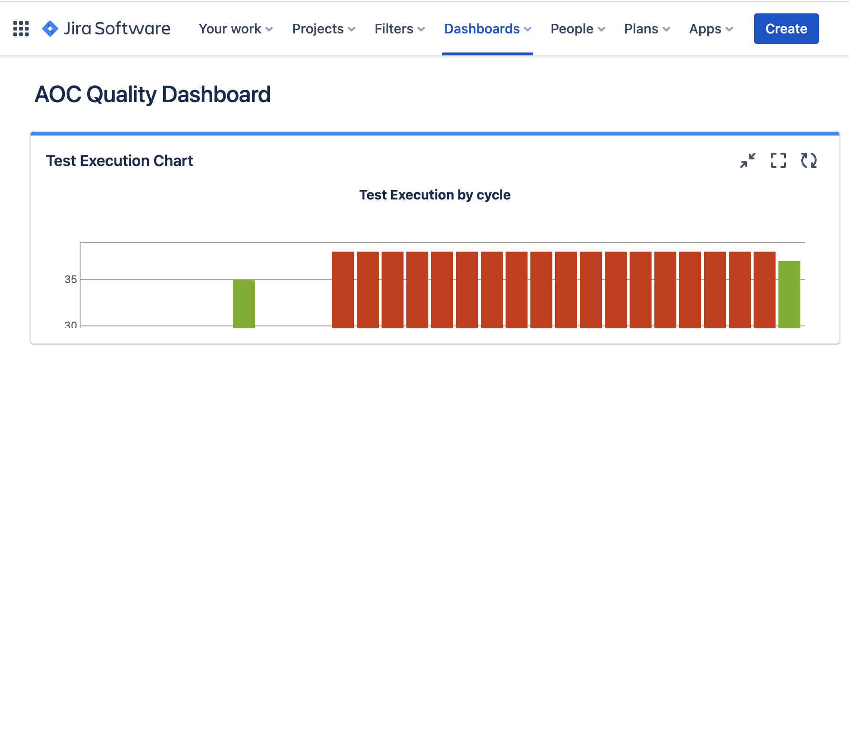Expand the Plans dropdown
Screen dimensions: 849x732
pyautogui.click(x=647, y=29)
